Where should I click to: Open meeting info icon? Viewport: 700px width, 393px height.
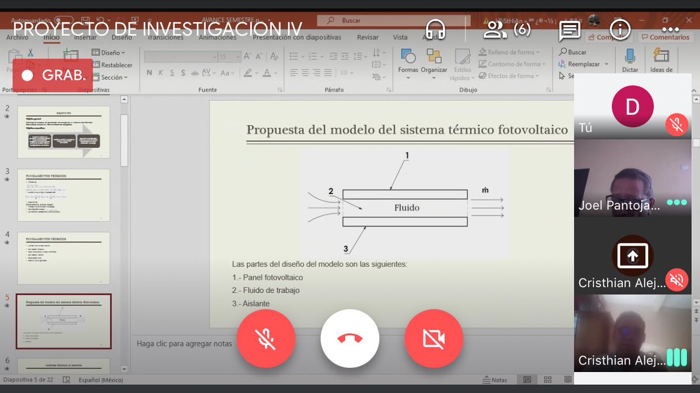[x=619, y=29]
